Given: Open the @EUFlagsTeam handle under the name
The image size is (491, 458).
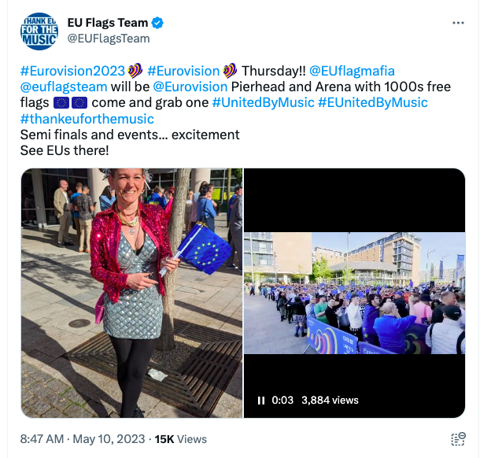Looking at the screenshot, I should pos(109,39).
